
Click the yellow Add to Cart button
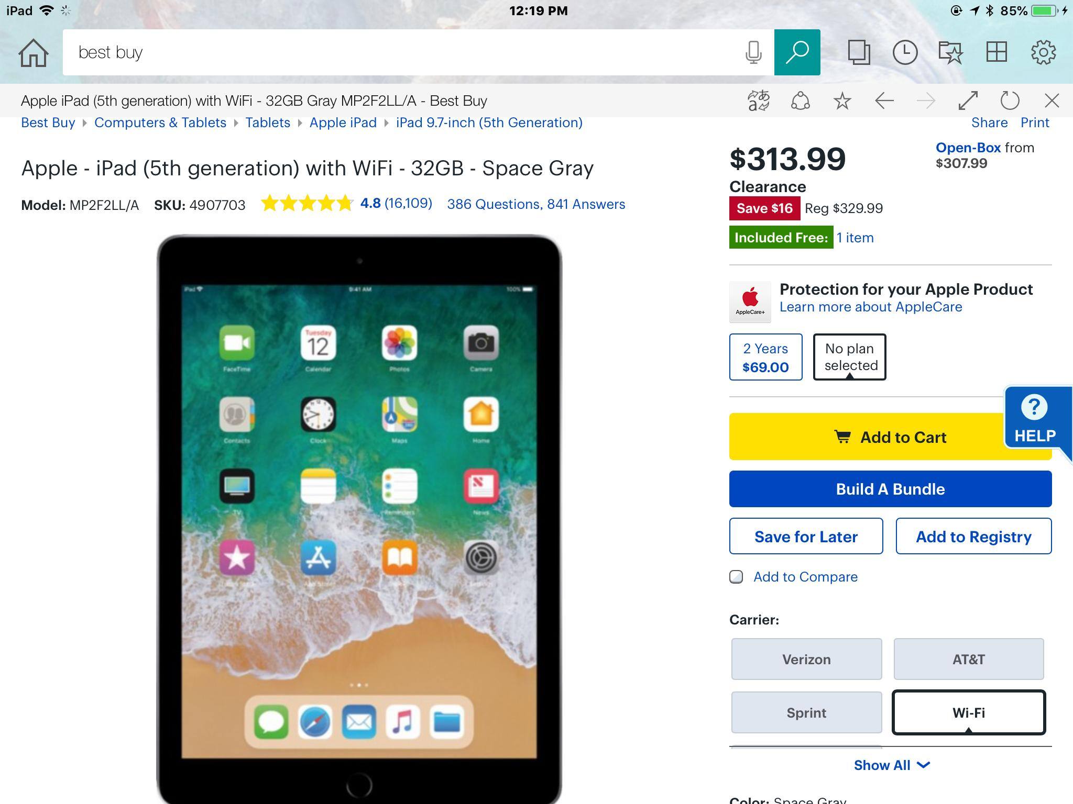click(890, 437)
